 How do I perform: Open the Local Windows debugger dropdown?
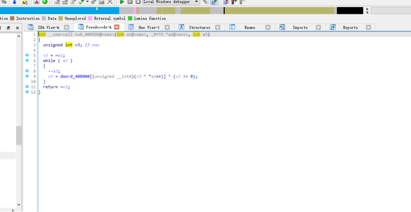point(197,2)
